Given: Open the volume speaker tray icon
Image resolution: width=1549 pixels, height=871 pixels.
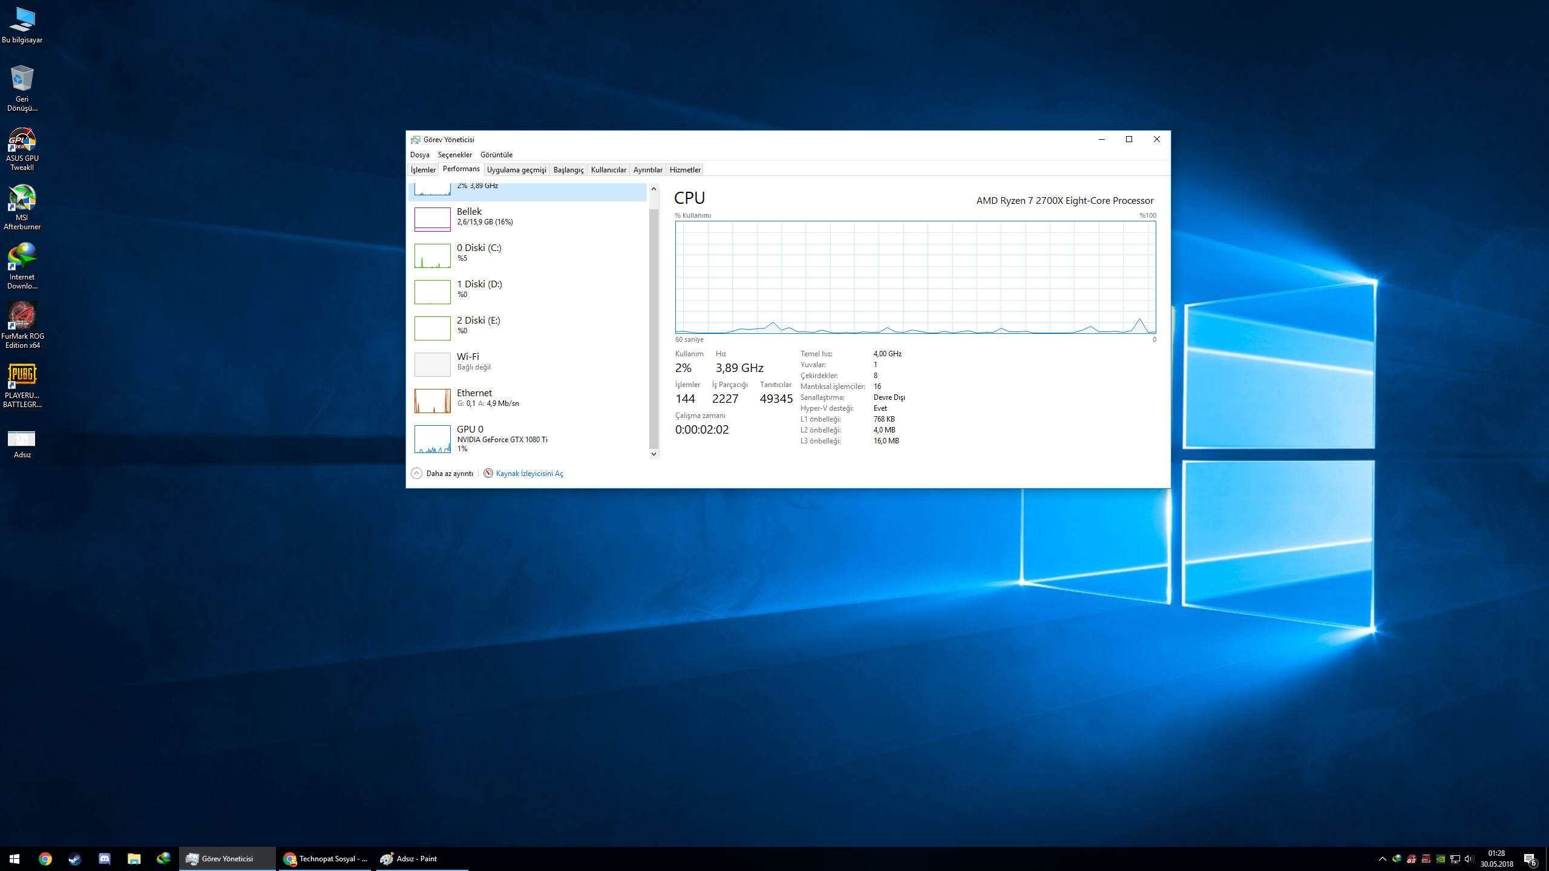Looking at the screenshot, I should click(x=1469, y=859).
